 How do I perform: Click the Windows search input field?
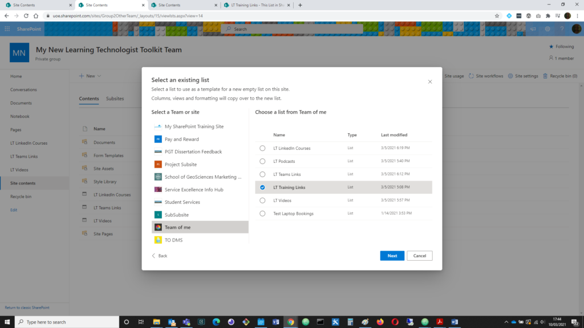pos(66,322)
